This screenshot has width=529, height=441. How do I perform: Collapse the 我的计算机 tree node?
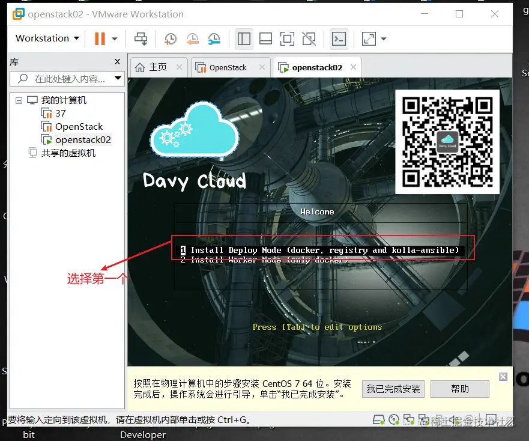19,100
